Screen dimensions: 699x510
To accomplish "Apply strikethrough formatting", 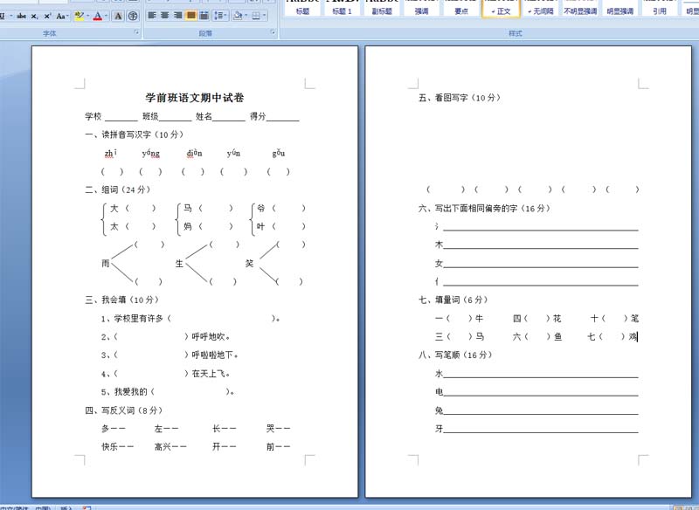I will point(21,16).
